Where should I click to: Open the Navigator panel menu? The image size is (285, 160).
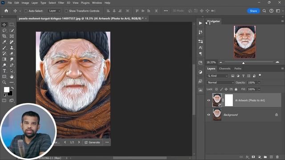282,21
